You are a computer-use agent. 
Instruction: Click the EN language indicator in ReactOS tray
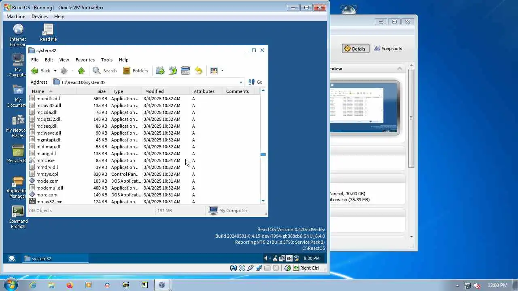point(289,258)
